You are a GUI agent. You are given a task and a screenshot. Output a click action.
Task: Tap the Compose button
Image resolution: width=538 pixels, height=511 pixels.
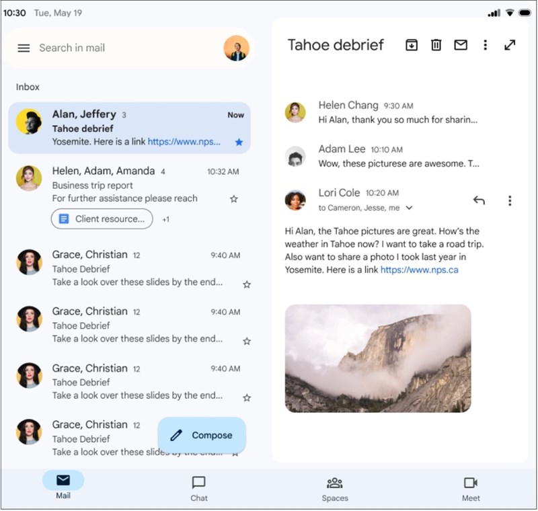pos(201,435)
